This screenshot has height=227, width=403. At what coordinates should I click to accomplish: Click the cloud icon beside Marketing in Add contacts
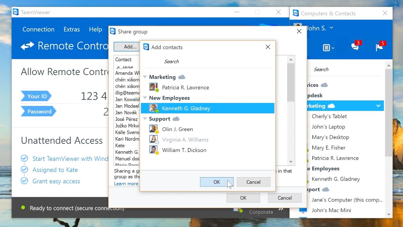182,77
